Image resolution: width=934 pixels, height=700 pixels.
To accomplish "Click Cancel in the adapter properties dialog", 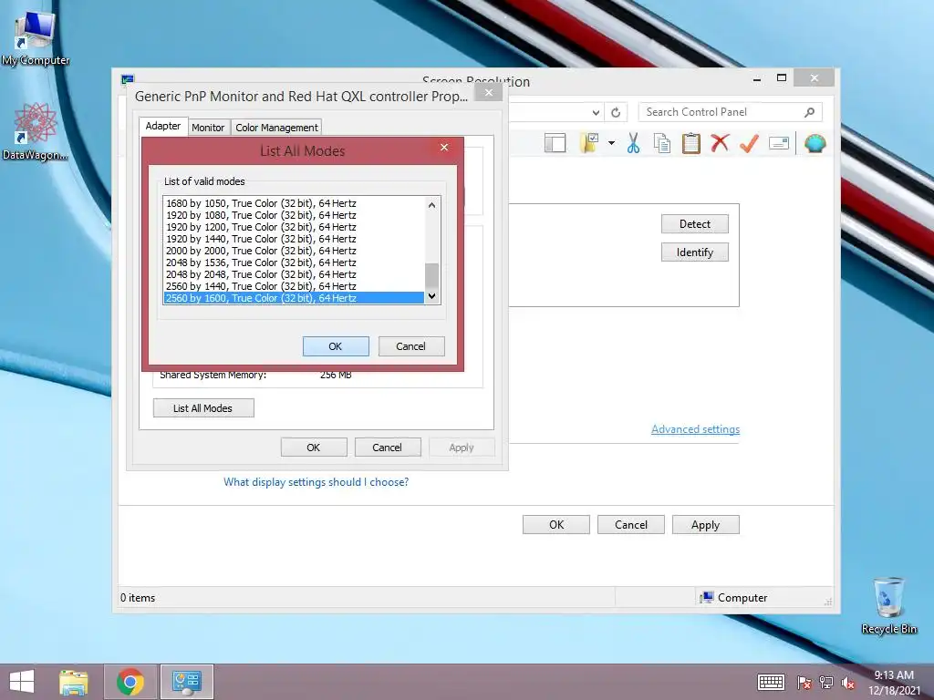I will click(x=387, y=448).
